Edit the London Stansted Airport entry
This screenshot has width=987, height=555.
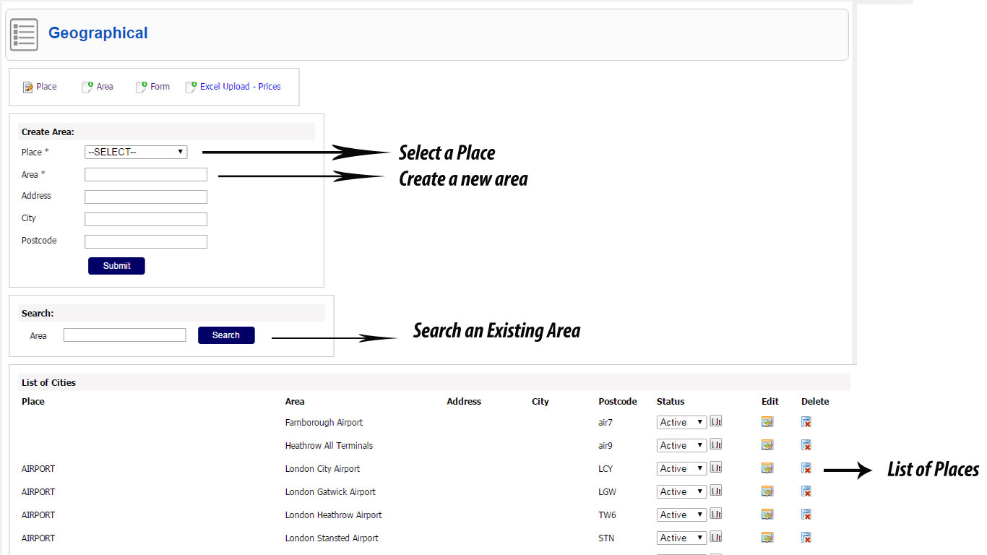click(767, 538)
